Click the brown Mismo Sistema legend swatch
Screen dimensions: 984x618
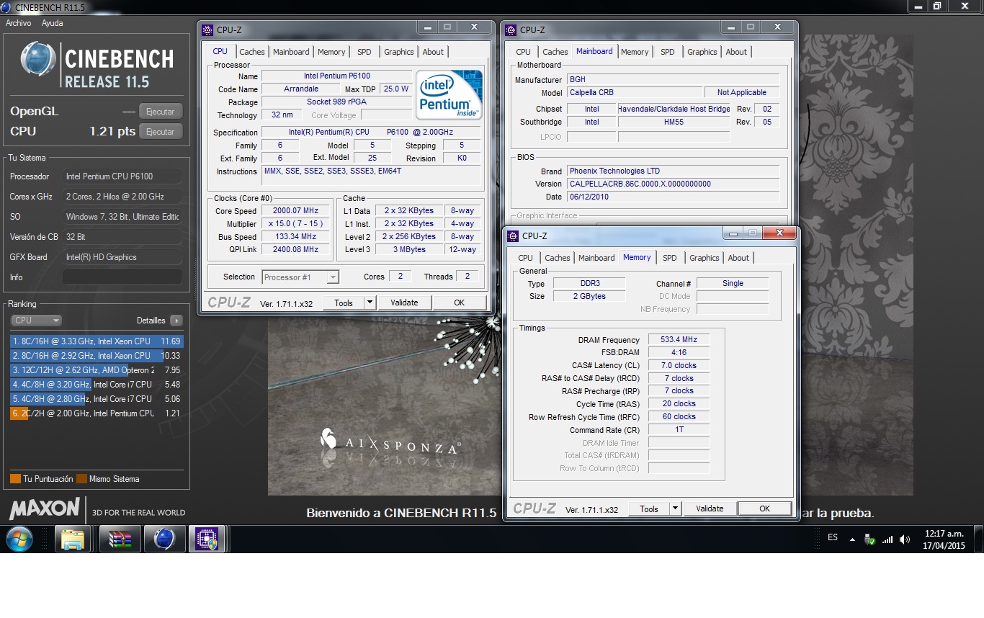[81, 479]
